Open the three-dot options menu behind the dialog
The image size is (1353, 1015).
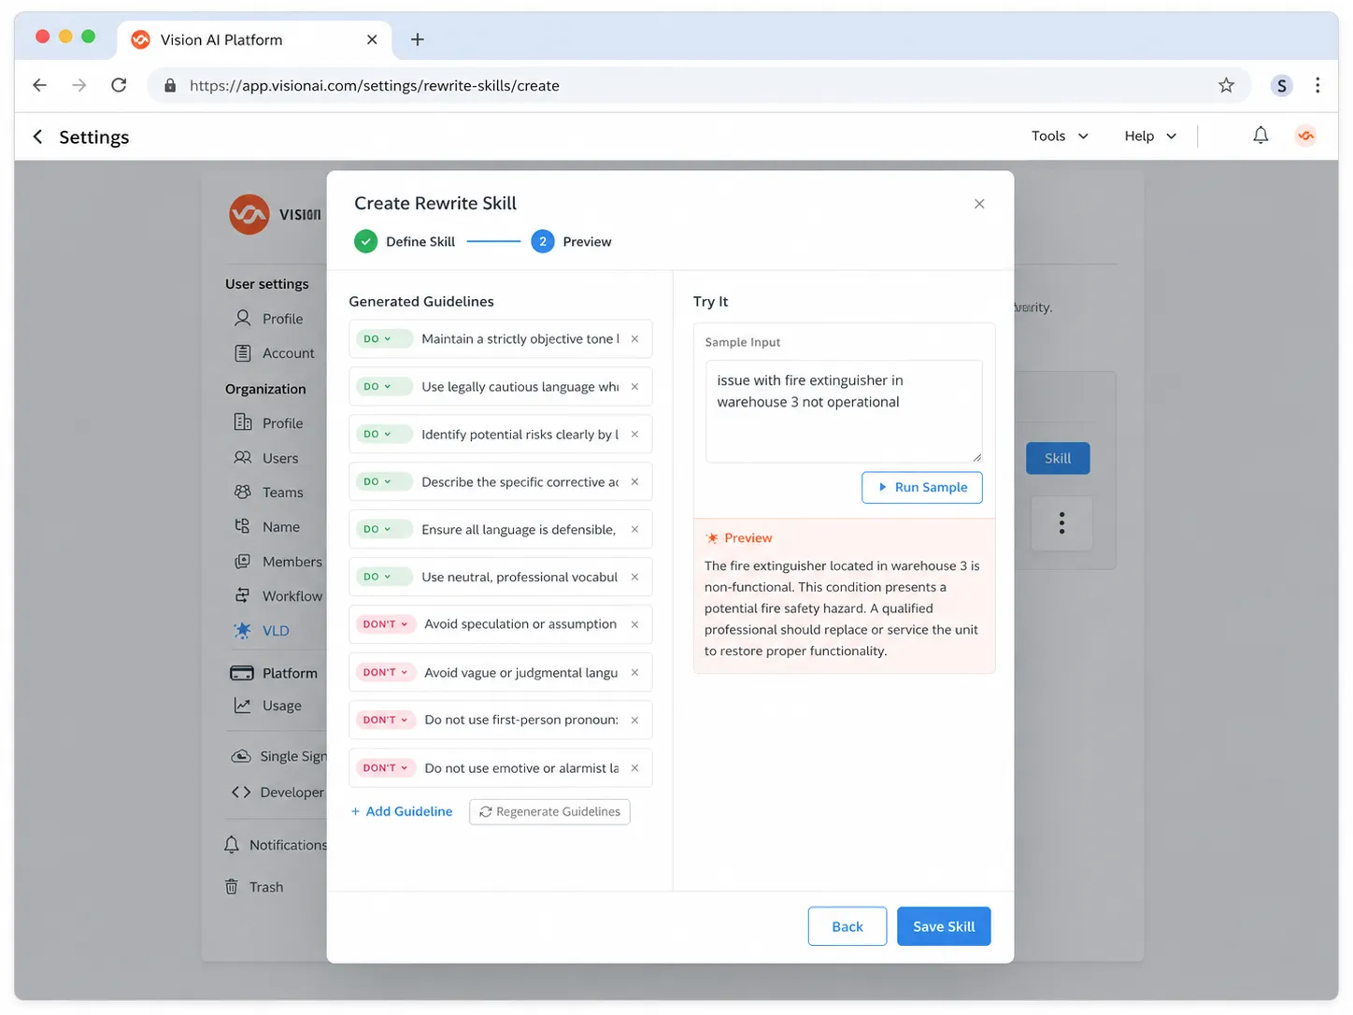(1061, 523)
